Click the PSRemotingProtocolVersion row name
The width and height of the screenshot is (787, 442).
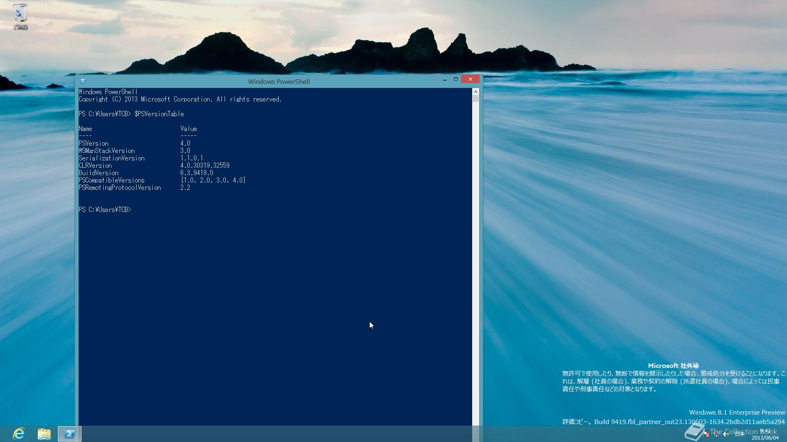pos(120,187)
